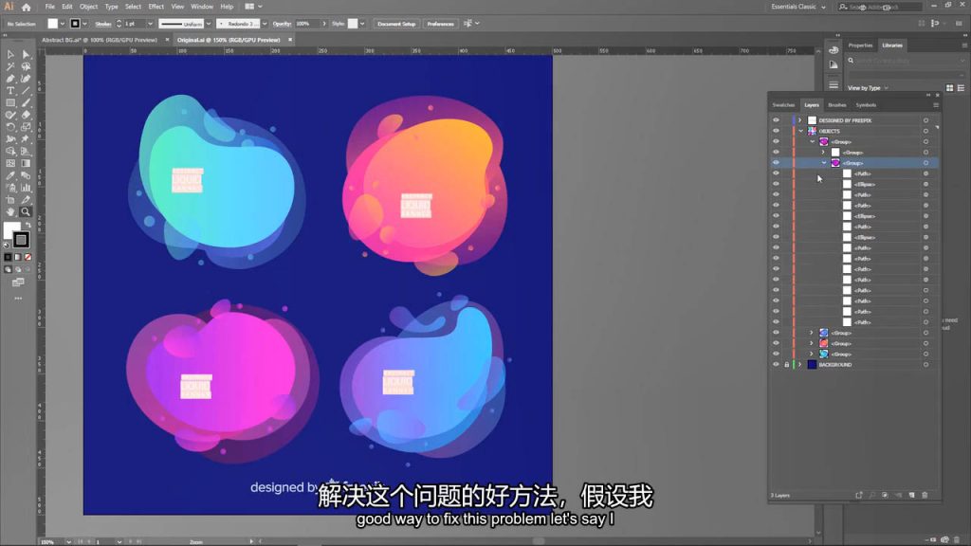The image size is (971, 546).
Task: Select the Rectangle tool
Action: tap(10, 102)
